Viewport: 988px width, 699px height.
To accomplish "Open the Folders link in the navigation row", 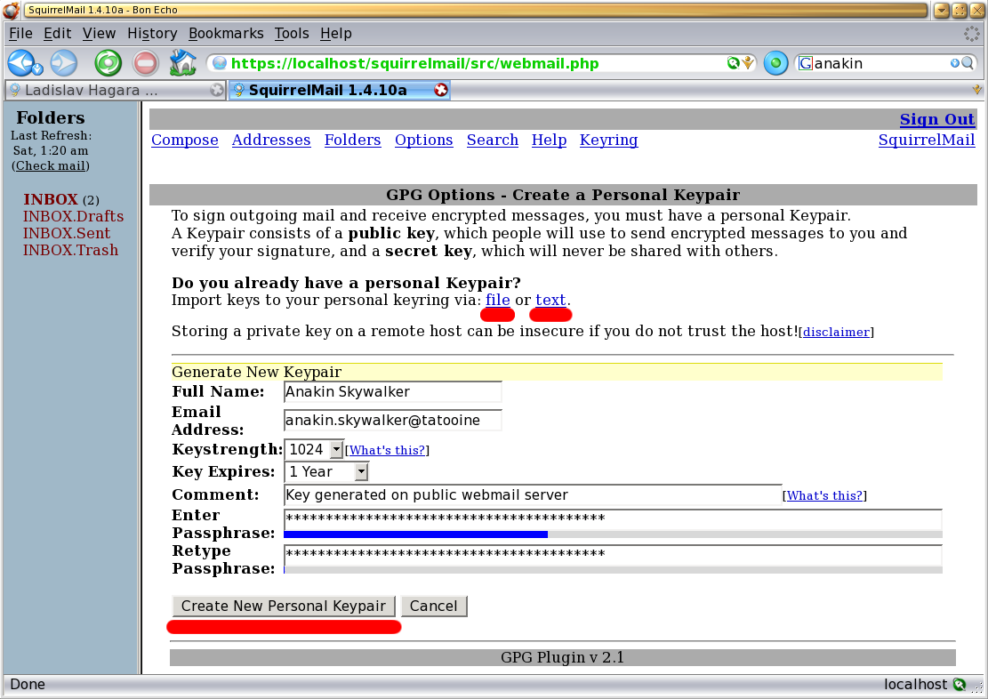I will (x=352, y=140).
